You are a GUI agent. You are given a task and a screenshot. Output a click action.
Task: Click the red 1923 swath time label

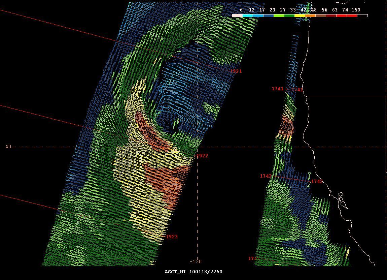click(172, 237)
